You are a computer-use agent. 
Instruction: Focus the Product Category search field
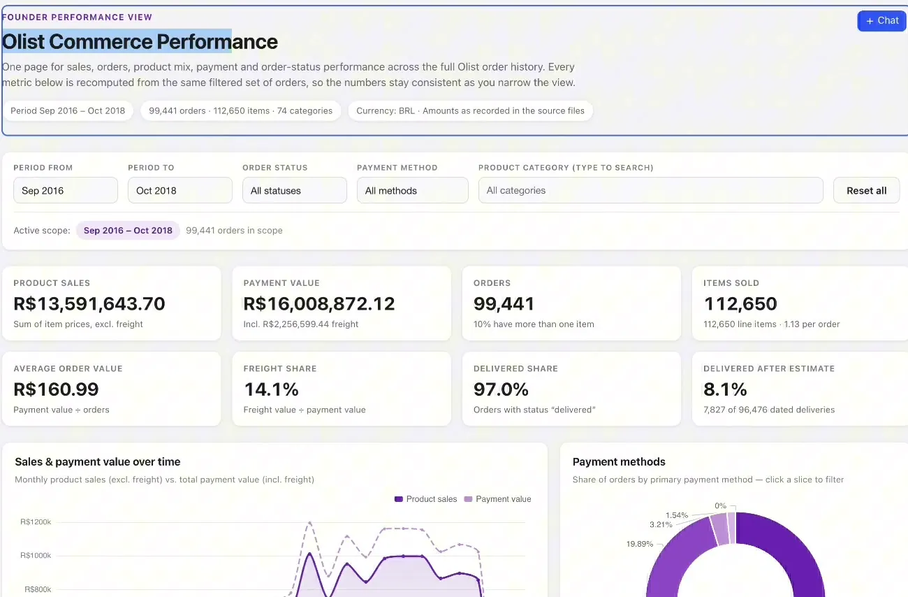(x=651, y=190)
